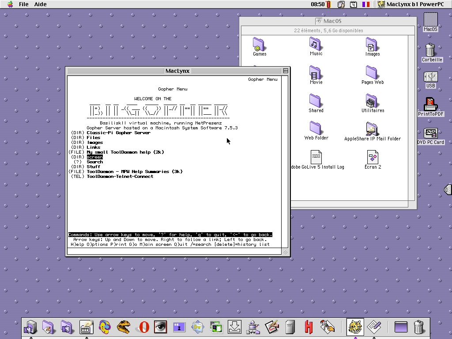Follow the Files directory link
452x339 pixels.
pyautogui.click(x=94, y=138)
